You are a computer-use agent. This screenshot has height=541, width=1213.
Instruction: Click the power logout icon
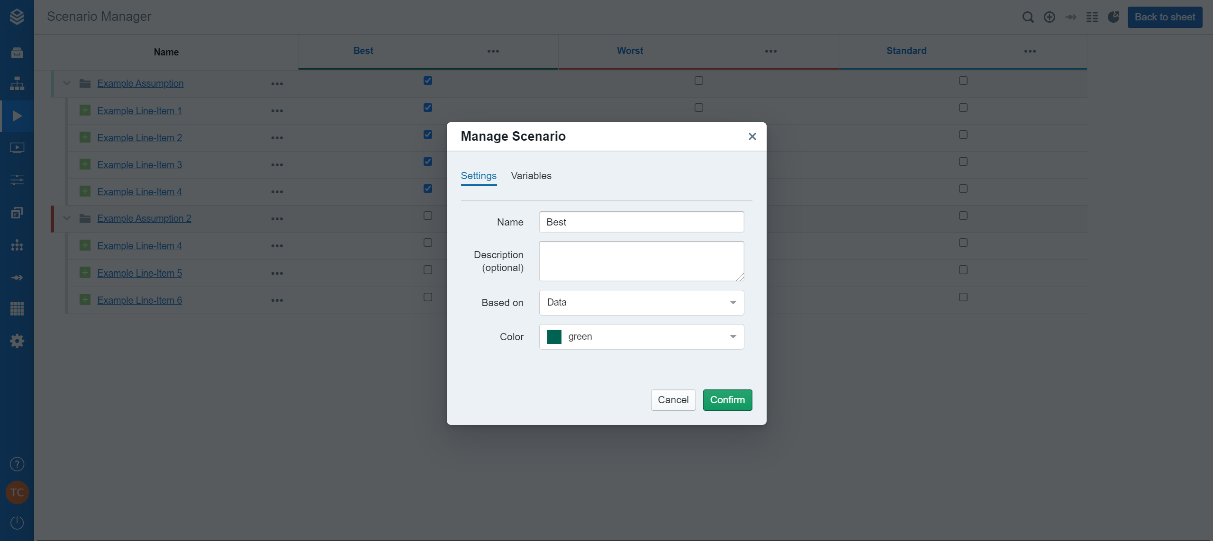pos(17,523)
